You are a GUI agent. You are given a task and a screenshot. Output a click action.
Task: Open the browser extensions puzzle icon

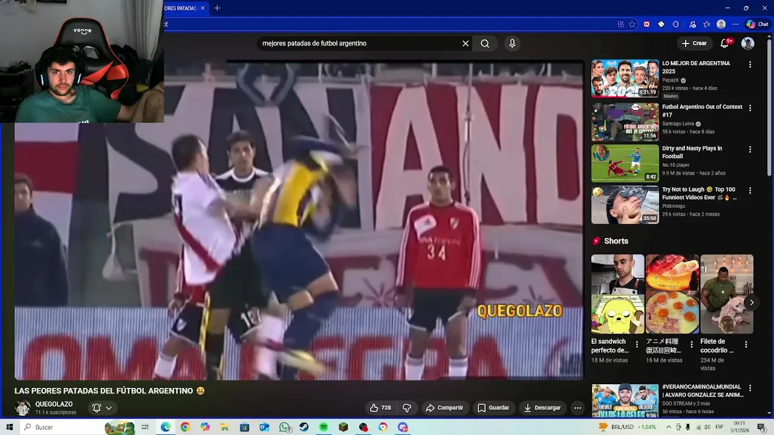click(x=676, y=24)
